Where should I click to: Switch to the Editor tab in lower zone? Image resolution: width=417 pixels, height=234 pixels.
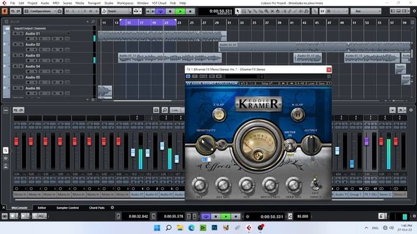pyautogui.click(x=42, y=208)
